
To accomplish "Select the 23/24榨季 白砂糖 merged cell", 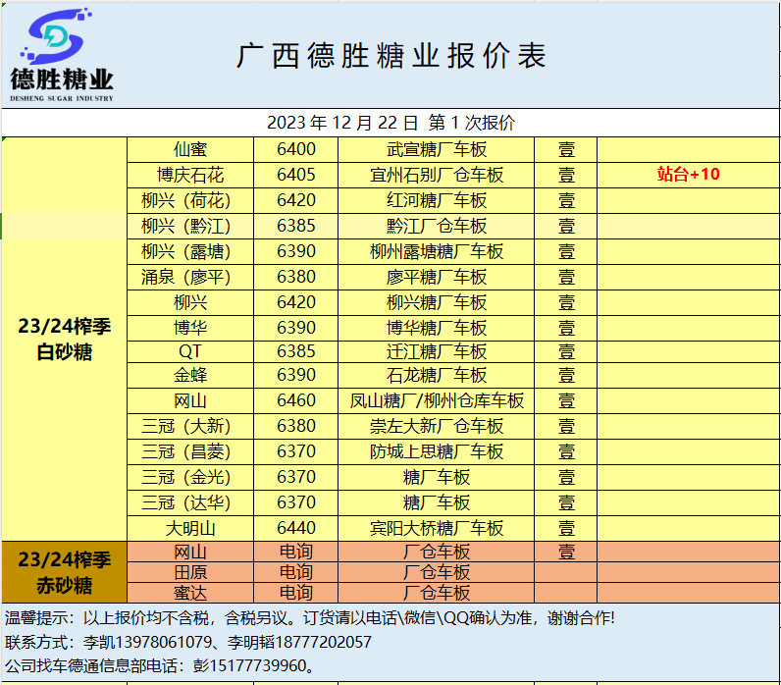I will pyautogui.click(x=65, y=339).
